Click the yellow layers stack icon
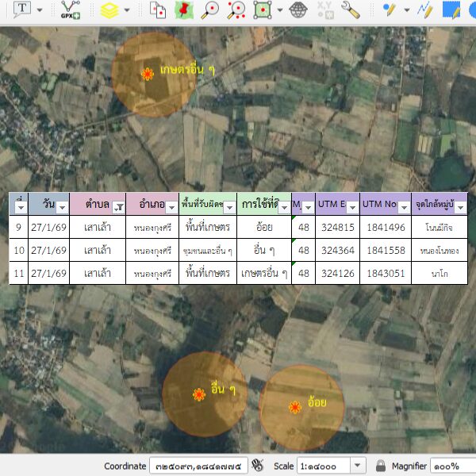Screen dimensions: 476x476 (x=109, y=10)
